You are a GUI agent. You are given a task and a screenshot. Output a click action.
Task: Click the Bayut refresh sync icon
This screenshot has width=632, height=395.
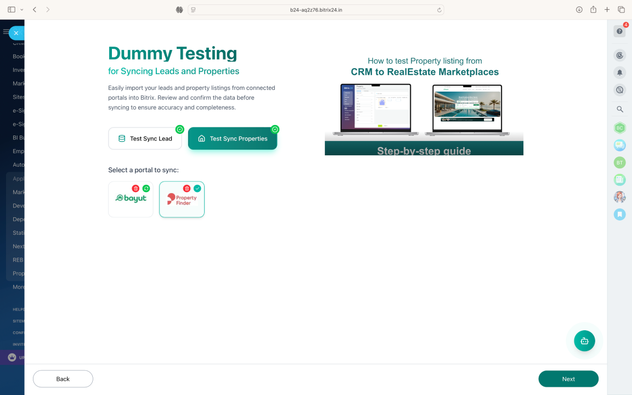146,188
